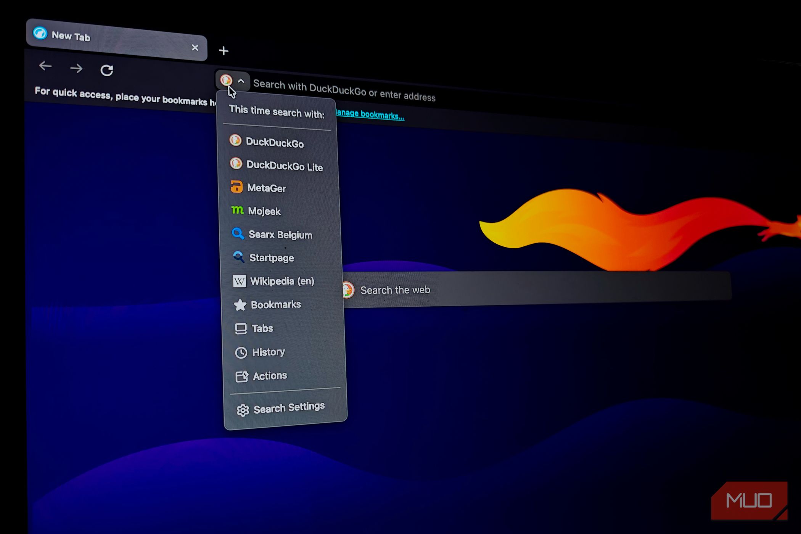
Task: Select Bookmarks text in search menu
Action: (276, 304)
